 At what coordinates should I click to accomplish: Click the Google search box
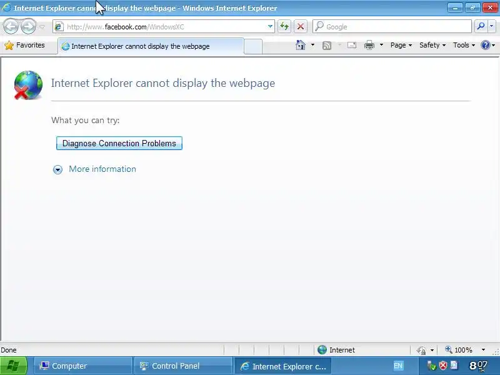(392, 27)
